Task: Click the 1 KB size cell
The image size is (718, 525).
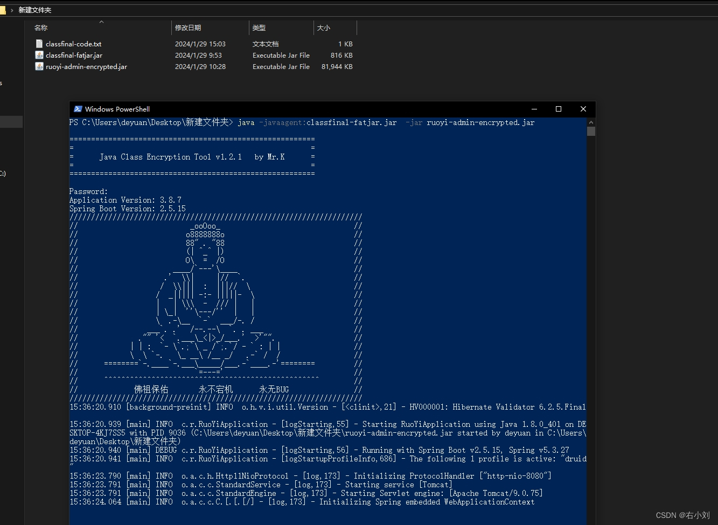Action: [345, 44]
